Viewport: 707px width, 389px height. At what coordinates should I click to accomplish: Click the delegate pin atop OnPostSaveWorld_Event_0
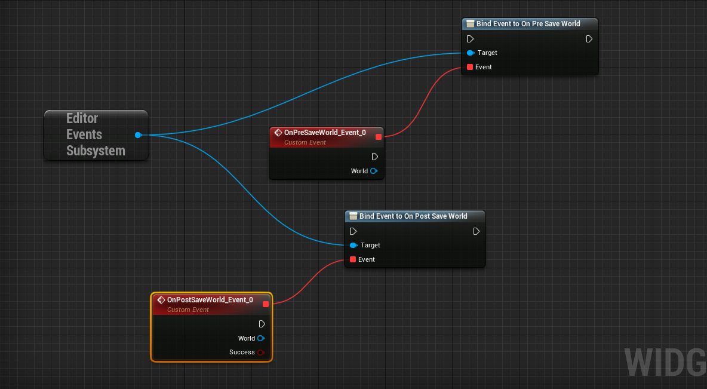click(266, 304)
